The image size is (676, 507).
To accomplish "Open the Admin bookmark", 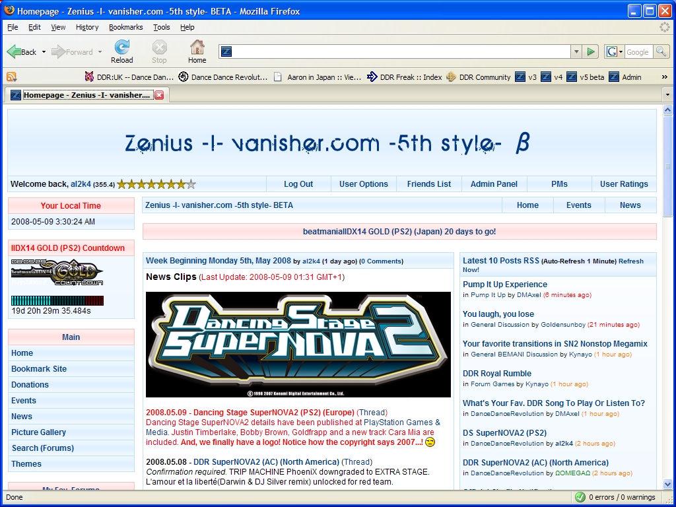I will (626, 77).
